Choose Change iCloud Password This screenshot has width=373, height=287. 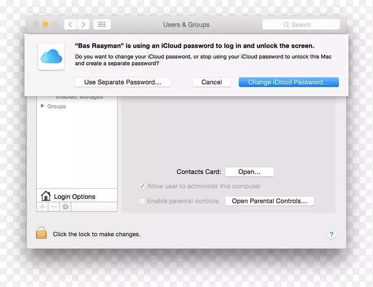tap(289, 82)
